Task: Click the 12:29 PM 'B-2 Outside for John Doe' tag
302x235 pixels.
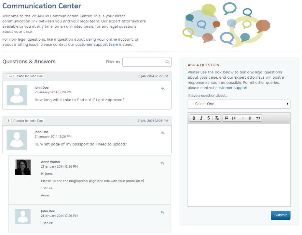Action: [x=25, y=76]
